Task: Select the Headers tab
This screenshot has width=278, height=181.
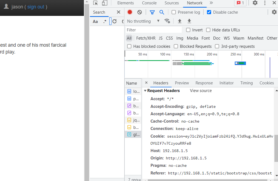Action: tap(161, 83)
